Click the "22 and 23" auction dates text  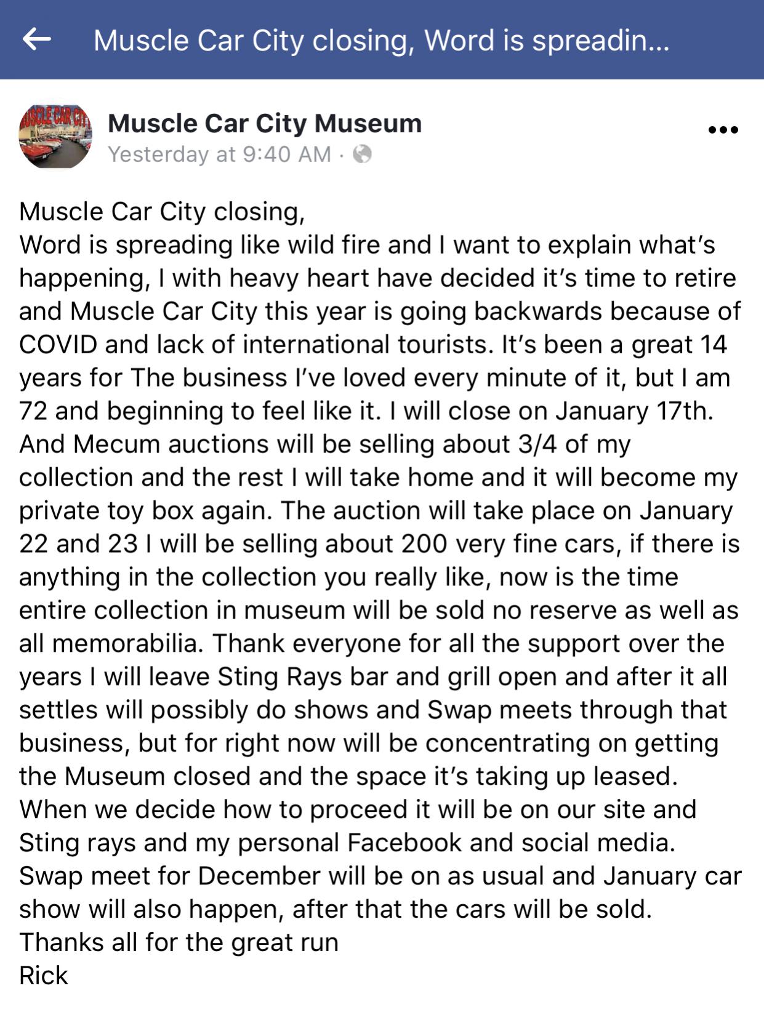[x=78, y=544]
